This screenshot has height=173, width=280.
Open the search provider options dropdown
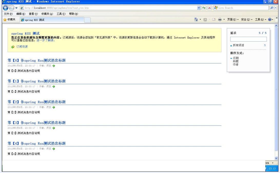point(276,8)
